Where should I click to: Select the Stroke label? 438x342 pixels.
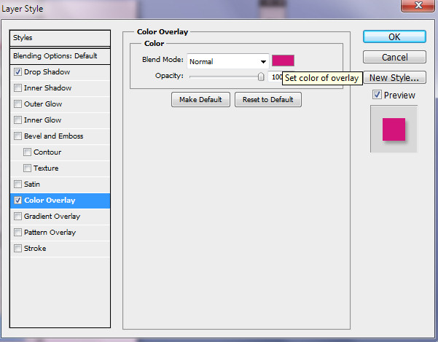[35, 249]
